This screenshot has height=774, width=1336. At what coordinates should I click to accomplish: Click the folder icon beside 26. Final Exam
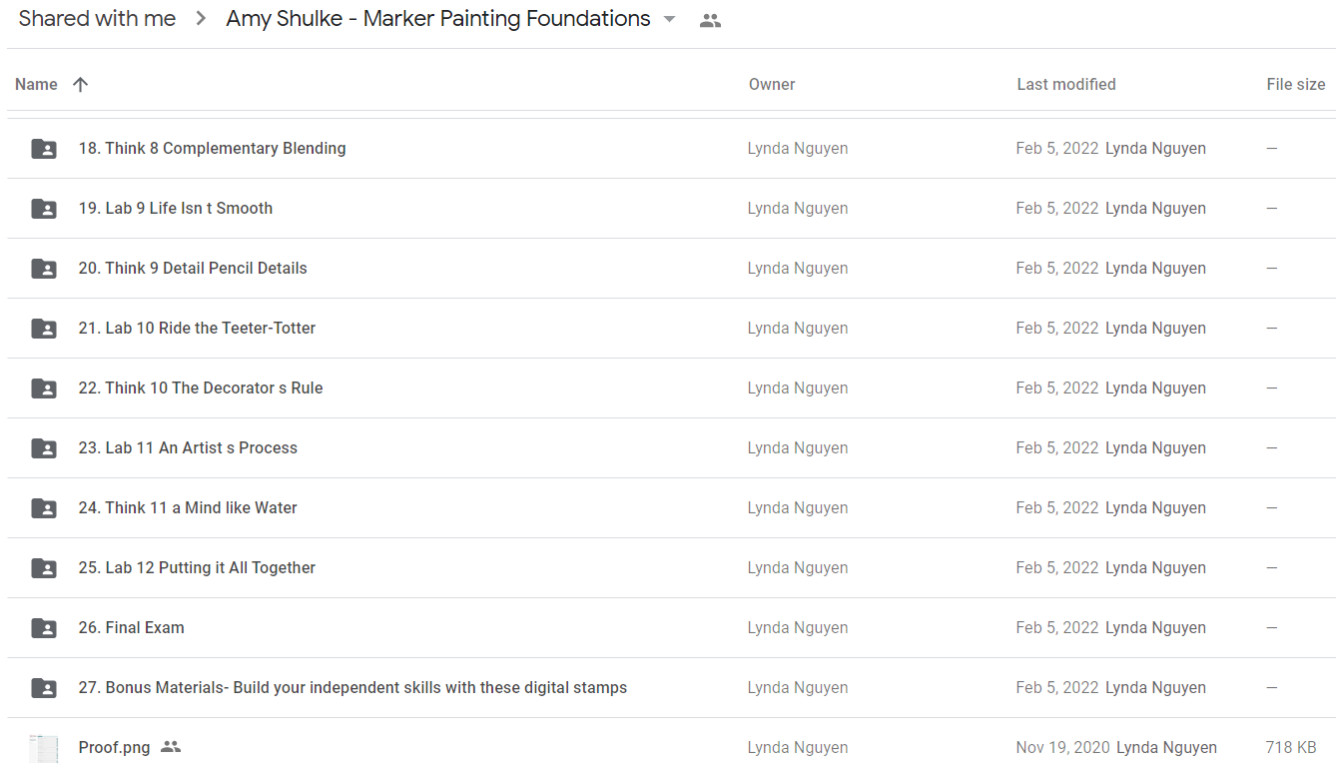[44, 628]
